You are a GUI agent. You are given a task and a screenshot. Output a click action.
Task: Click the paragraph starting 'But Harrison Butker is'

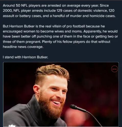tap(60, 37)
